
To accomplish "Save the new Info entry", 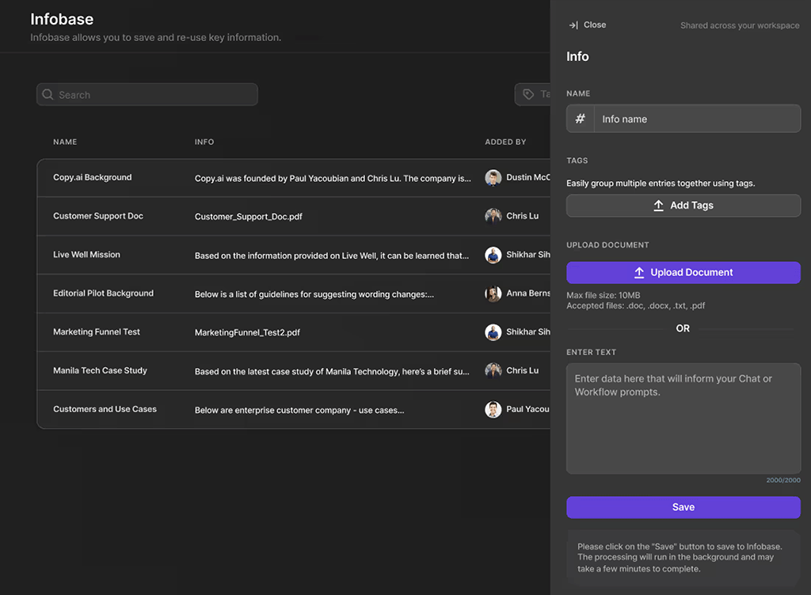I will [x=683, y=507].
